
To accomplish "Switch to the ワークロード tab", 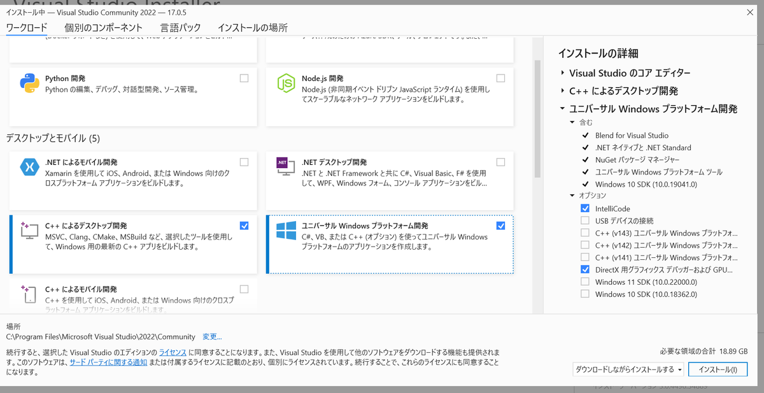I will [x=27, y=27].
